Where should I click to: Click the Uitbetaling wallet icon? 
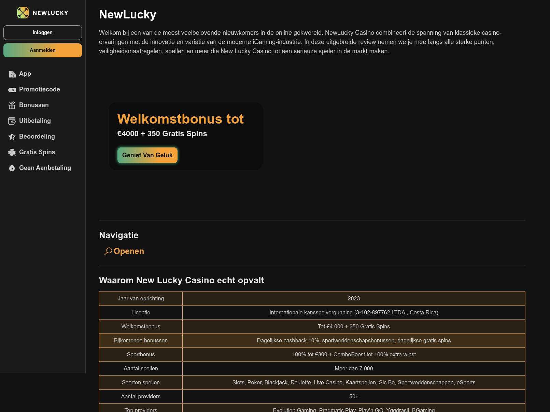click(12, 121)
